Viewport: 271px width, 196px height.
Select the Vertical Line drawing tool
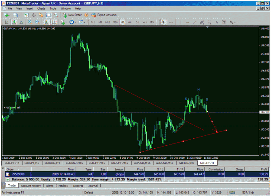[180, 22]
